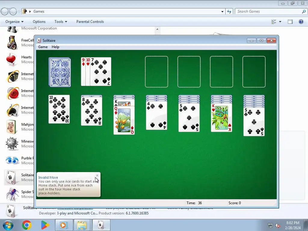The image size is (308, 231).
Task: Click the product version 6.1.7600.16385 text
Action: [137, 213]
